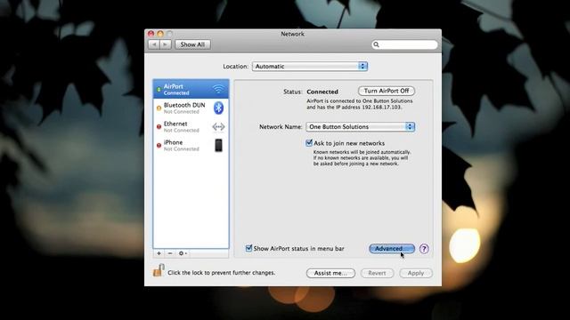The width and height of the screenshot is (570, 320).
Task: Open the Advanced settings button
Action: (x=392, y=249)
